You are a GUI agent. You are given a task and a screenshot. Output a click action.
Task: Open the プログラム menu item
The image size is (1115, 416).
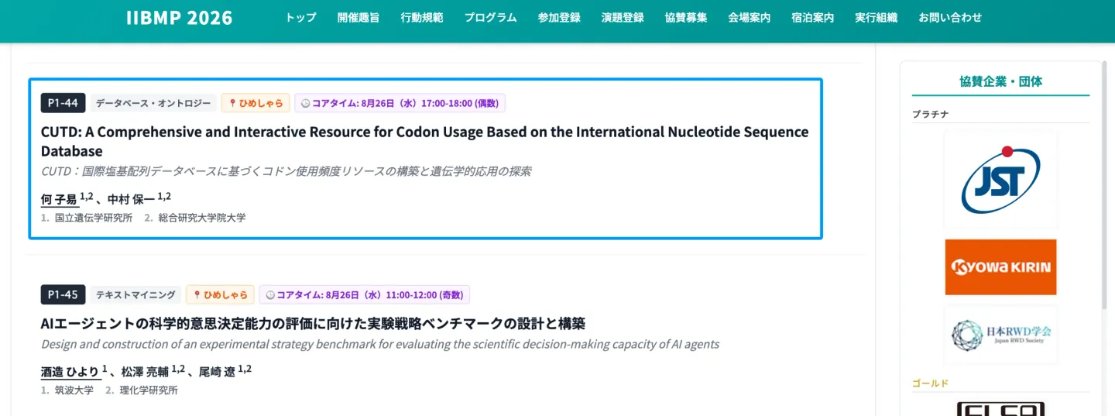(491, 18)
